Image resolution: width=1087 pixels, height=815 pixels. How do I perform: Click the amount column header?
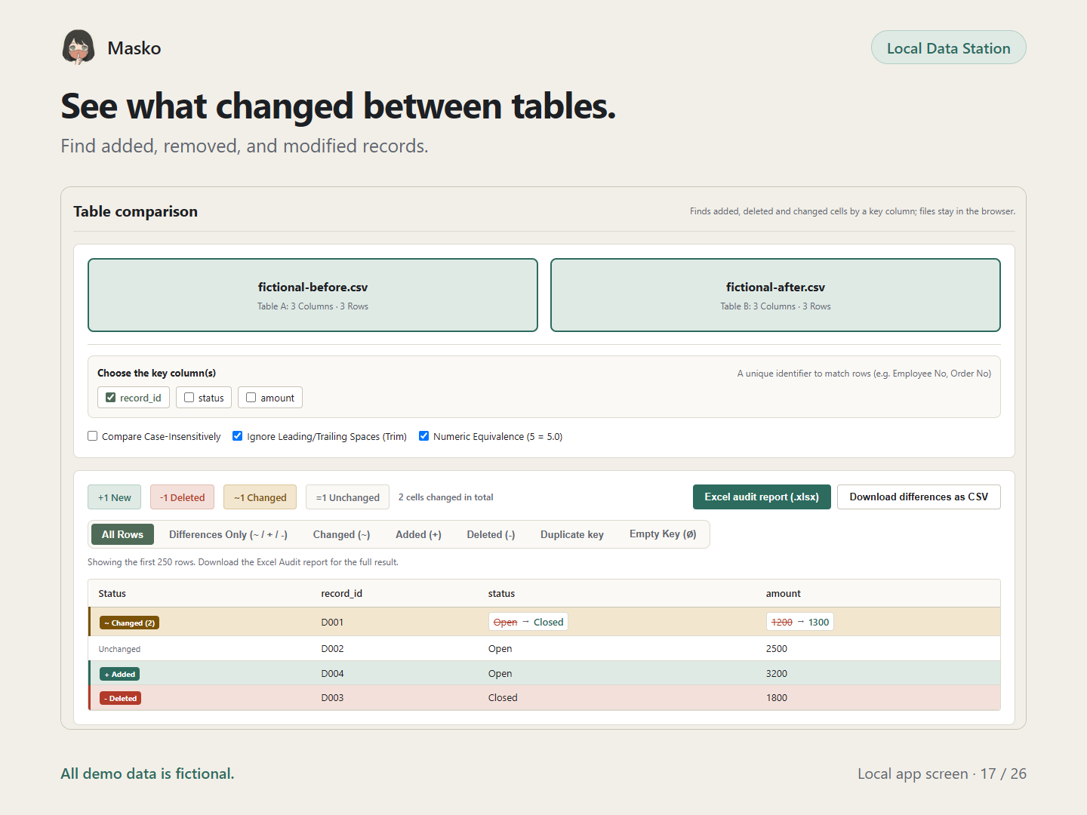(784, 594)
